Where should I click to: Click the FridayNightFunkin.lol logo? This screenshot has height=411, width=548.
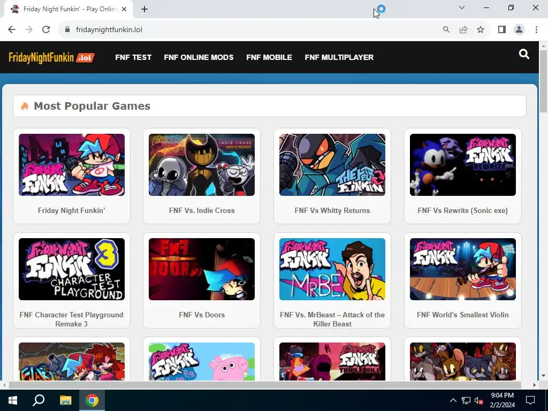click(x=51, y=57)
